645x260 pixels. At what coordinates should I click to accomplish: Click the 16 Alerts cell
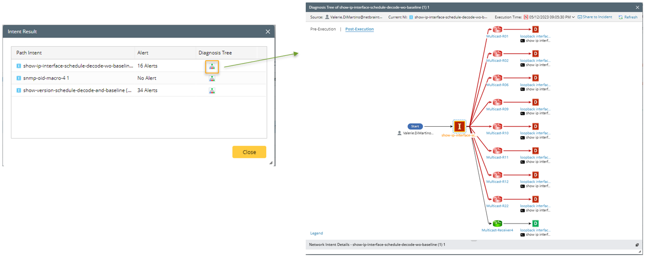(147, 66)
